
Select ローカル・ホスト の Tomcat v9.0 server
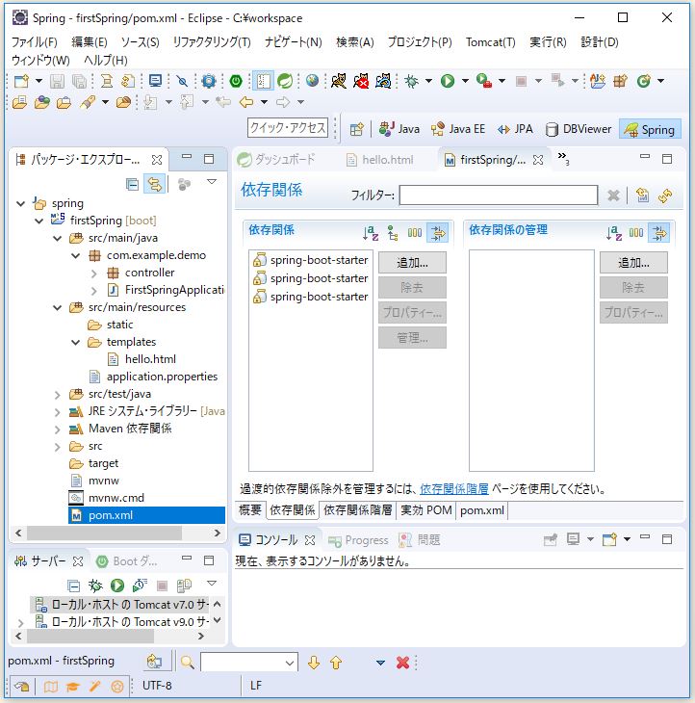tap(122, 622)
